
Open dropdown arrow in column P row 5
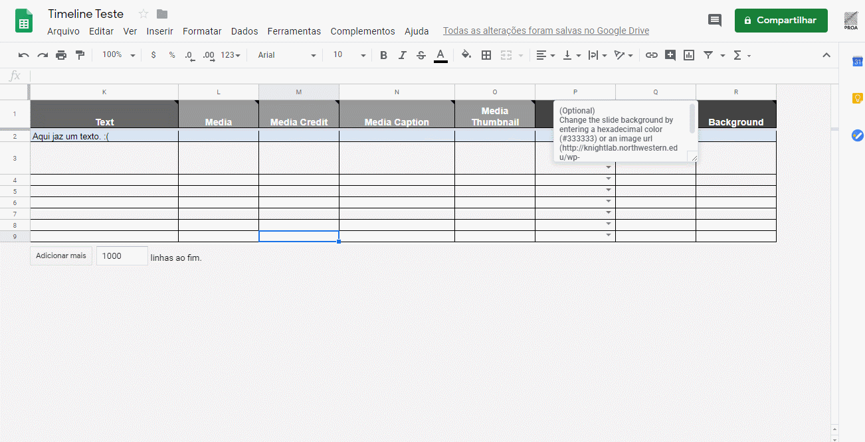click(x=608, y=190)
